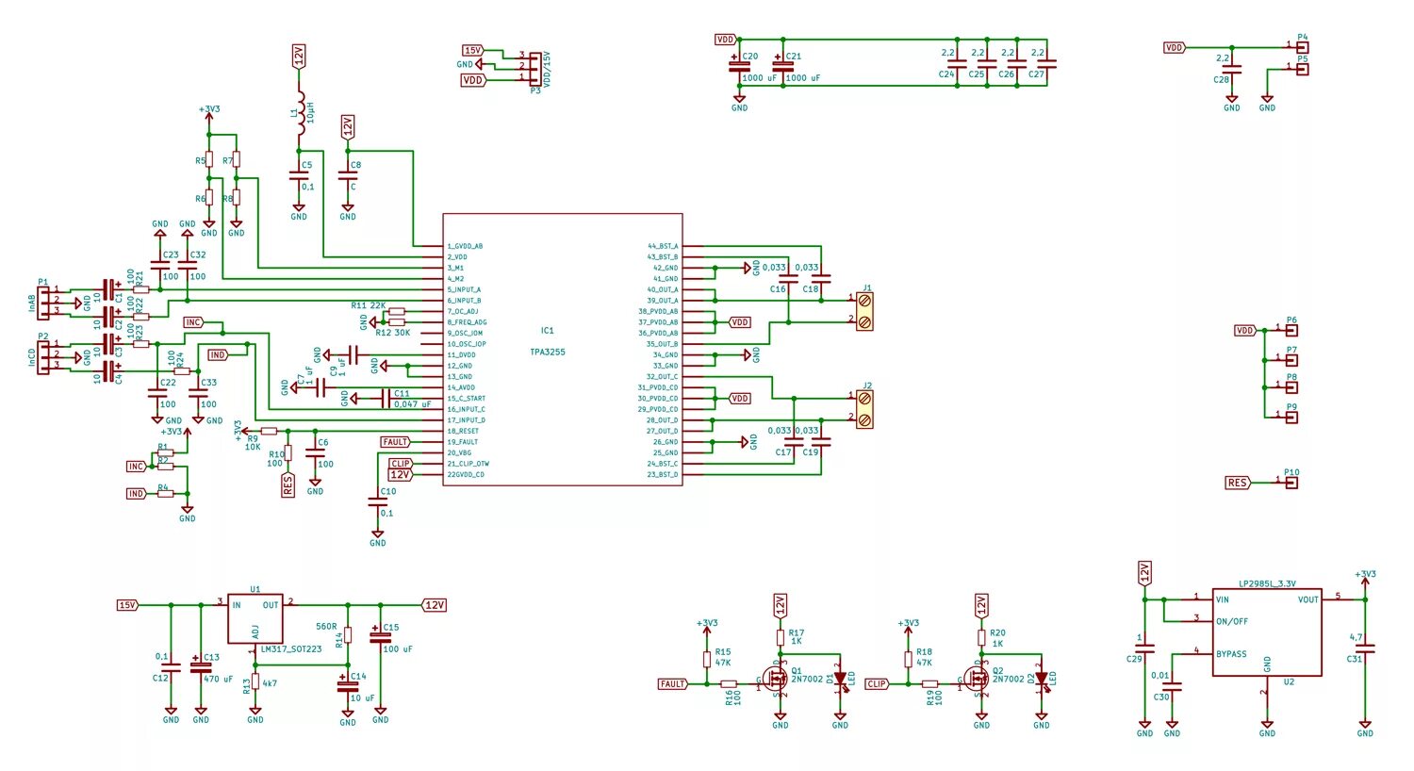Click the C6 100 capacitor
Image resolution: width=1414 pixels, height=771 pixels.
tap(316, 452)
